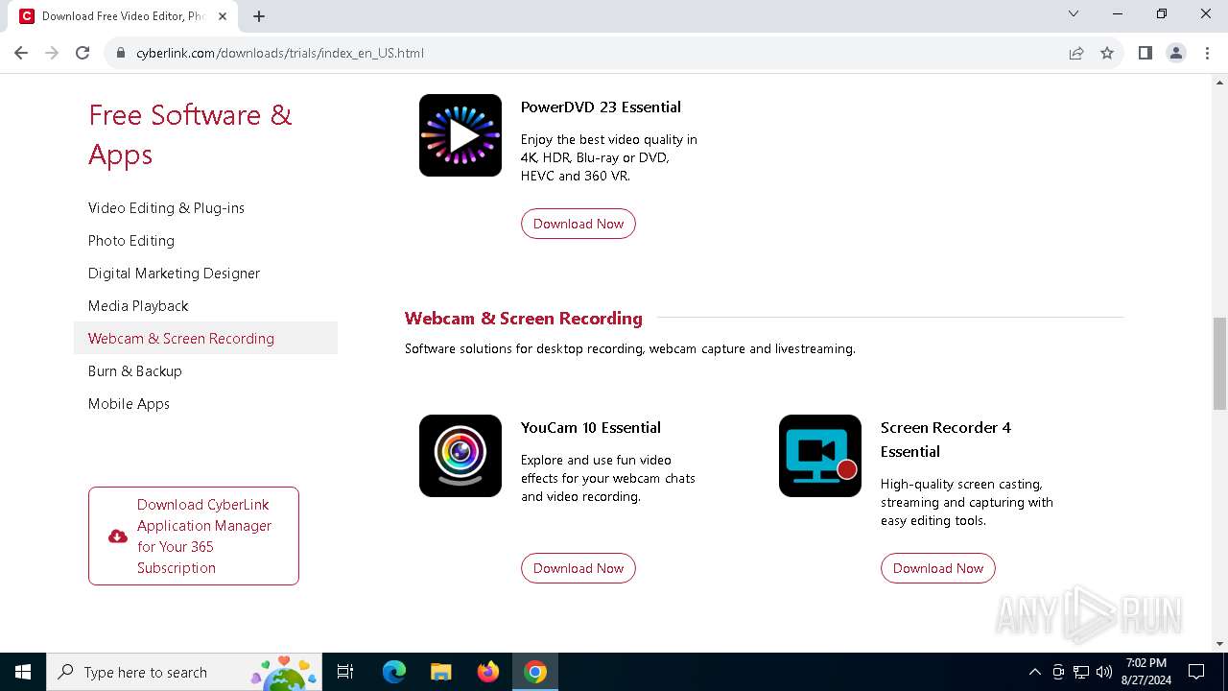The image size is (1228, 691).
Task: Go to the Media Playback category
Action: (138, 306)
